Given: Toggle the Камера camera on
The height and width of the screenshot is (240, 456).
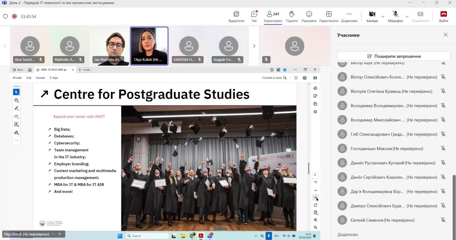Looking at the screenshot, I should [372, 16].
